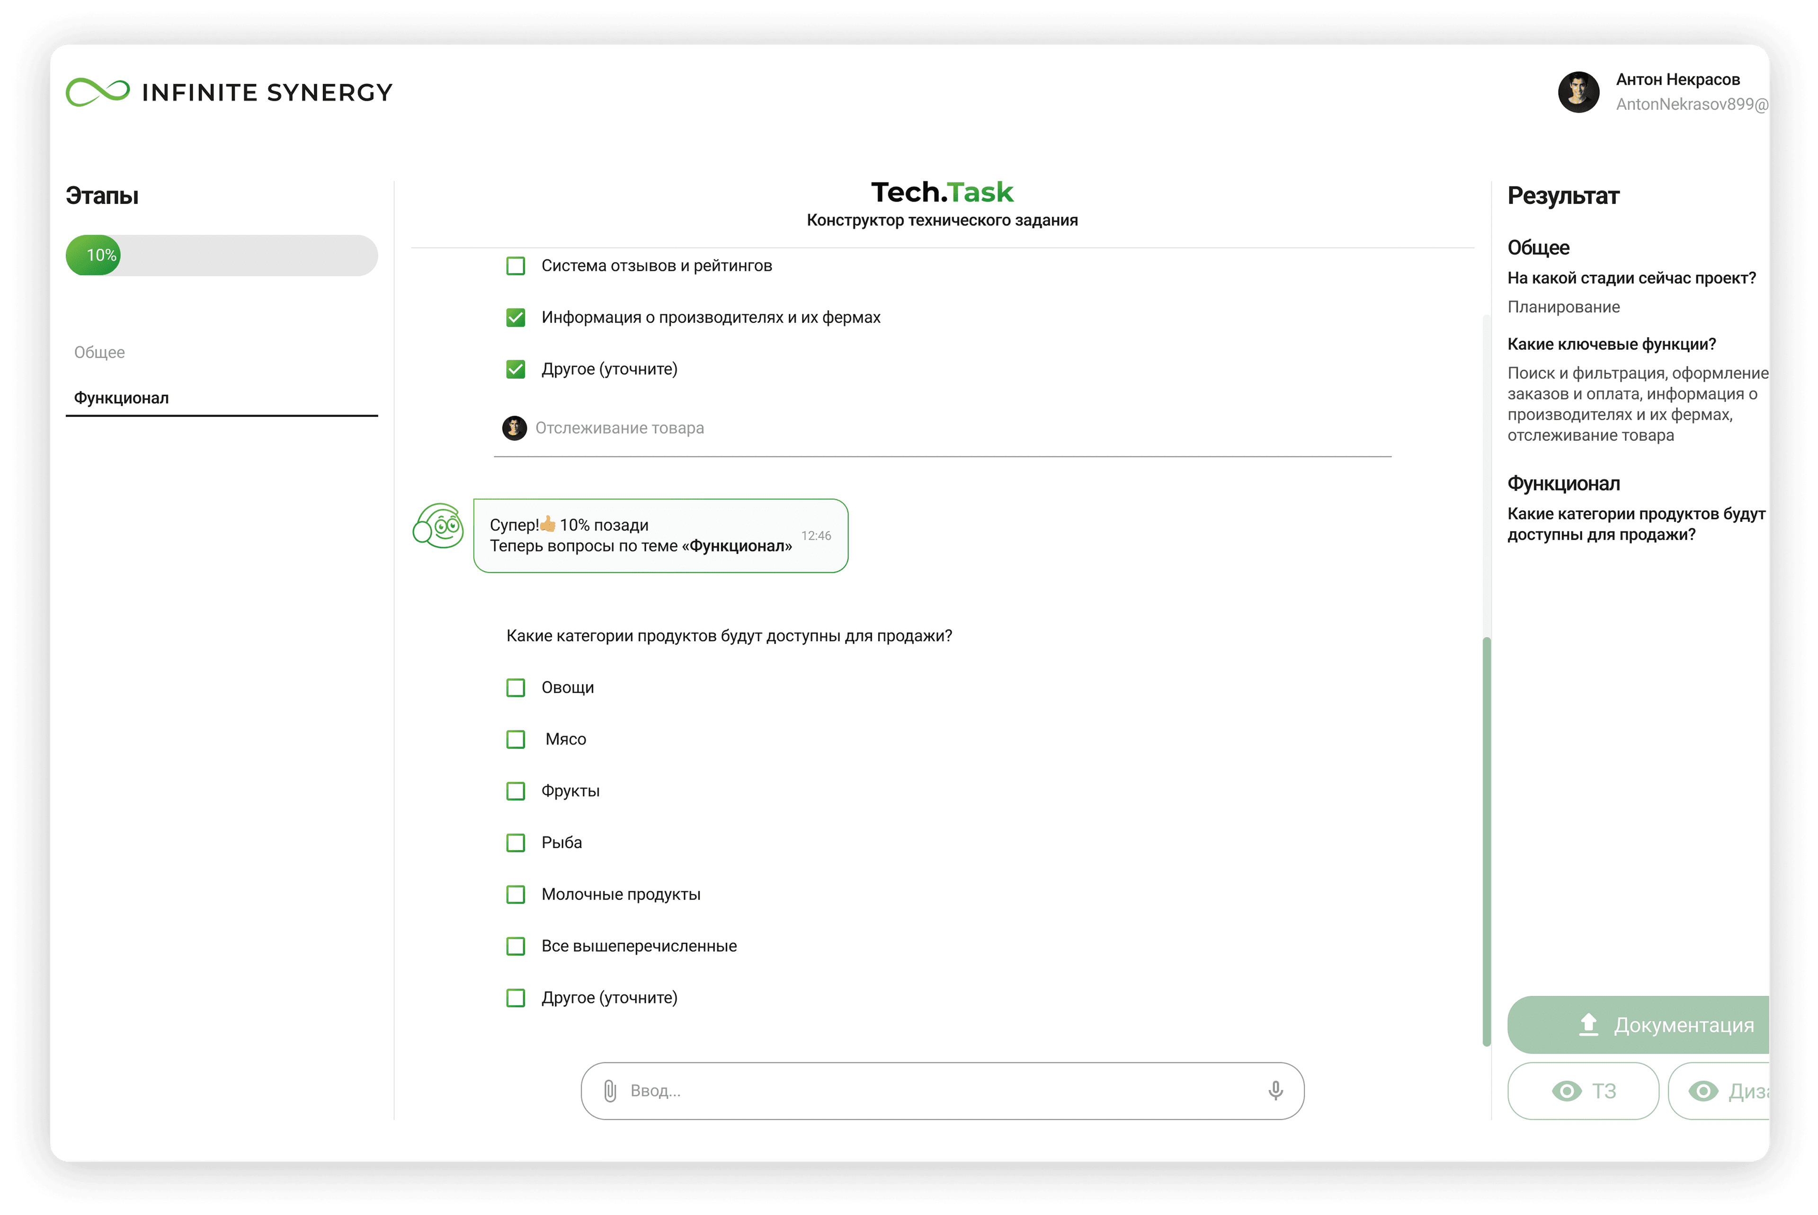Open the Общее stage in the sidebar
Viewport: 1818px width, 1215px height.
(x=99, y=353)
